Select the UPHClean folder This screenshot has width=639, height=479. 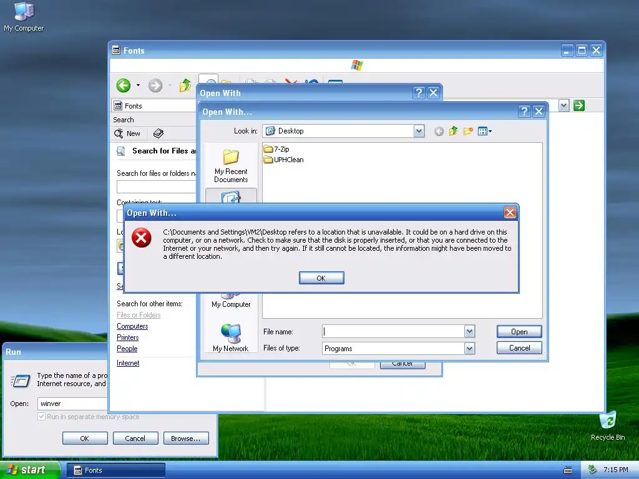tap(284, 160)
